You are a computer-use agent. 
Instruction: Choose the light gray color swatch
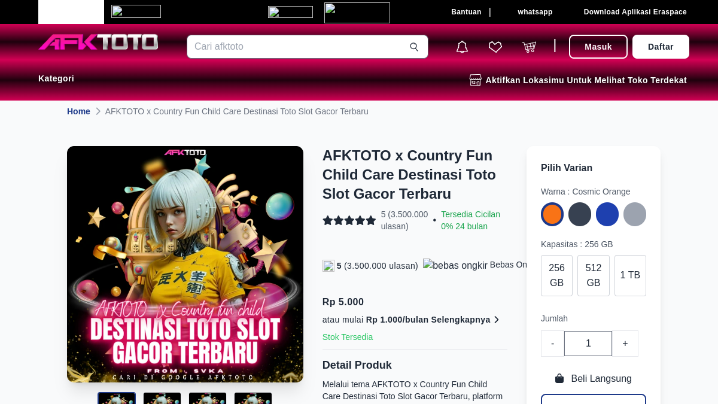[635, 214]
